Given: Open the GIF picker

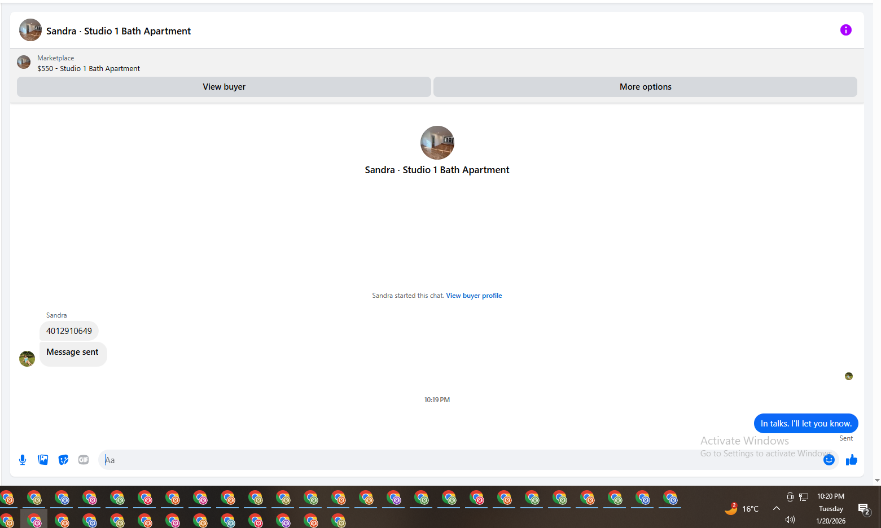Looking at the screenshot, I should [84, 460].
